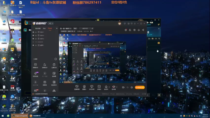
Task: Open the 弹幕助手 tool
Action: (x=35, y=66)
